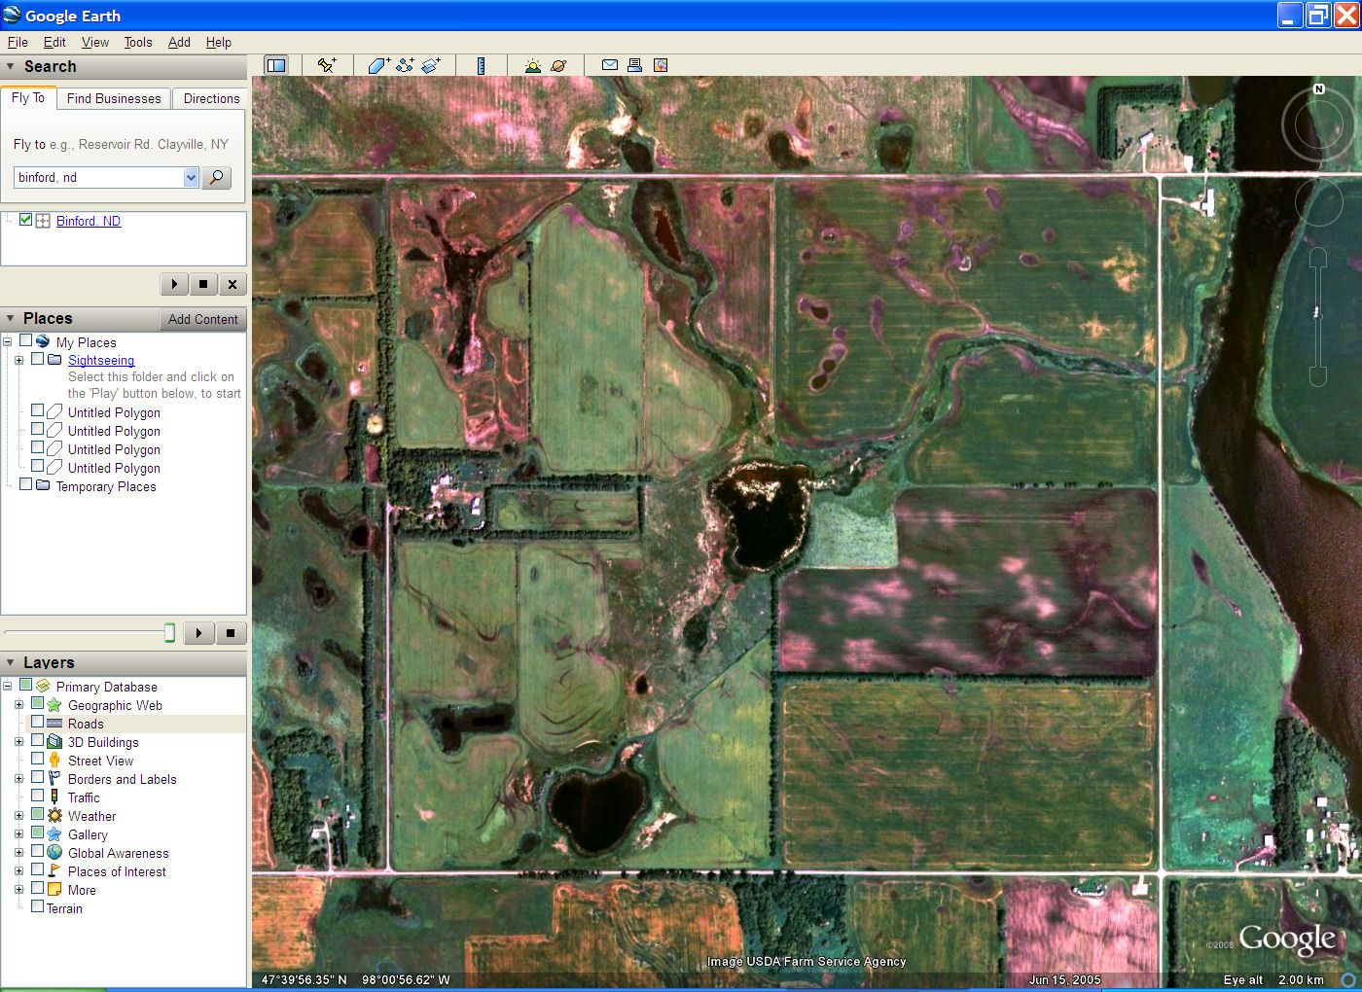The height and width of the screenshot is (992, 1362).
Task: Select the Fly To tab
Action: 28,97
